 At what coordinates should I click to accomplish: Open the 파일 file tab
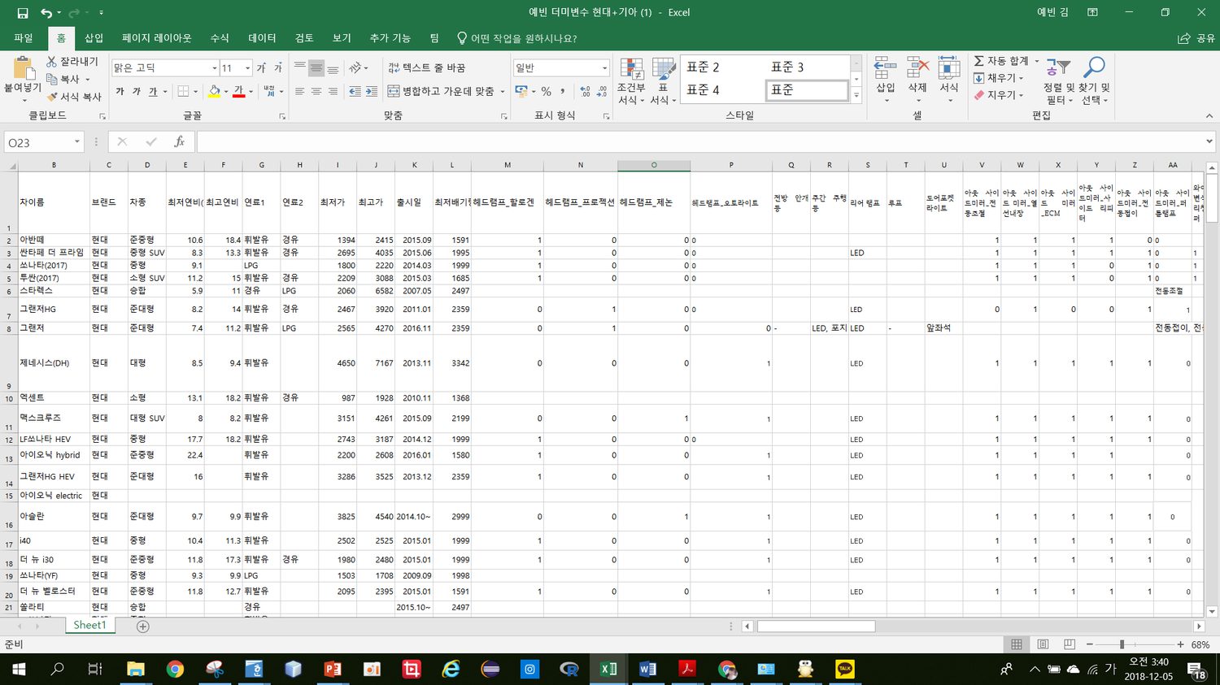24,38
